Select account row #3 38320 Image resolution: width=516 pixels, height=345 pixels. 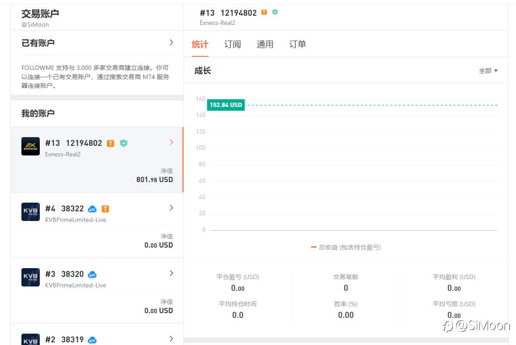pos(97,291)
